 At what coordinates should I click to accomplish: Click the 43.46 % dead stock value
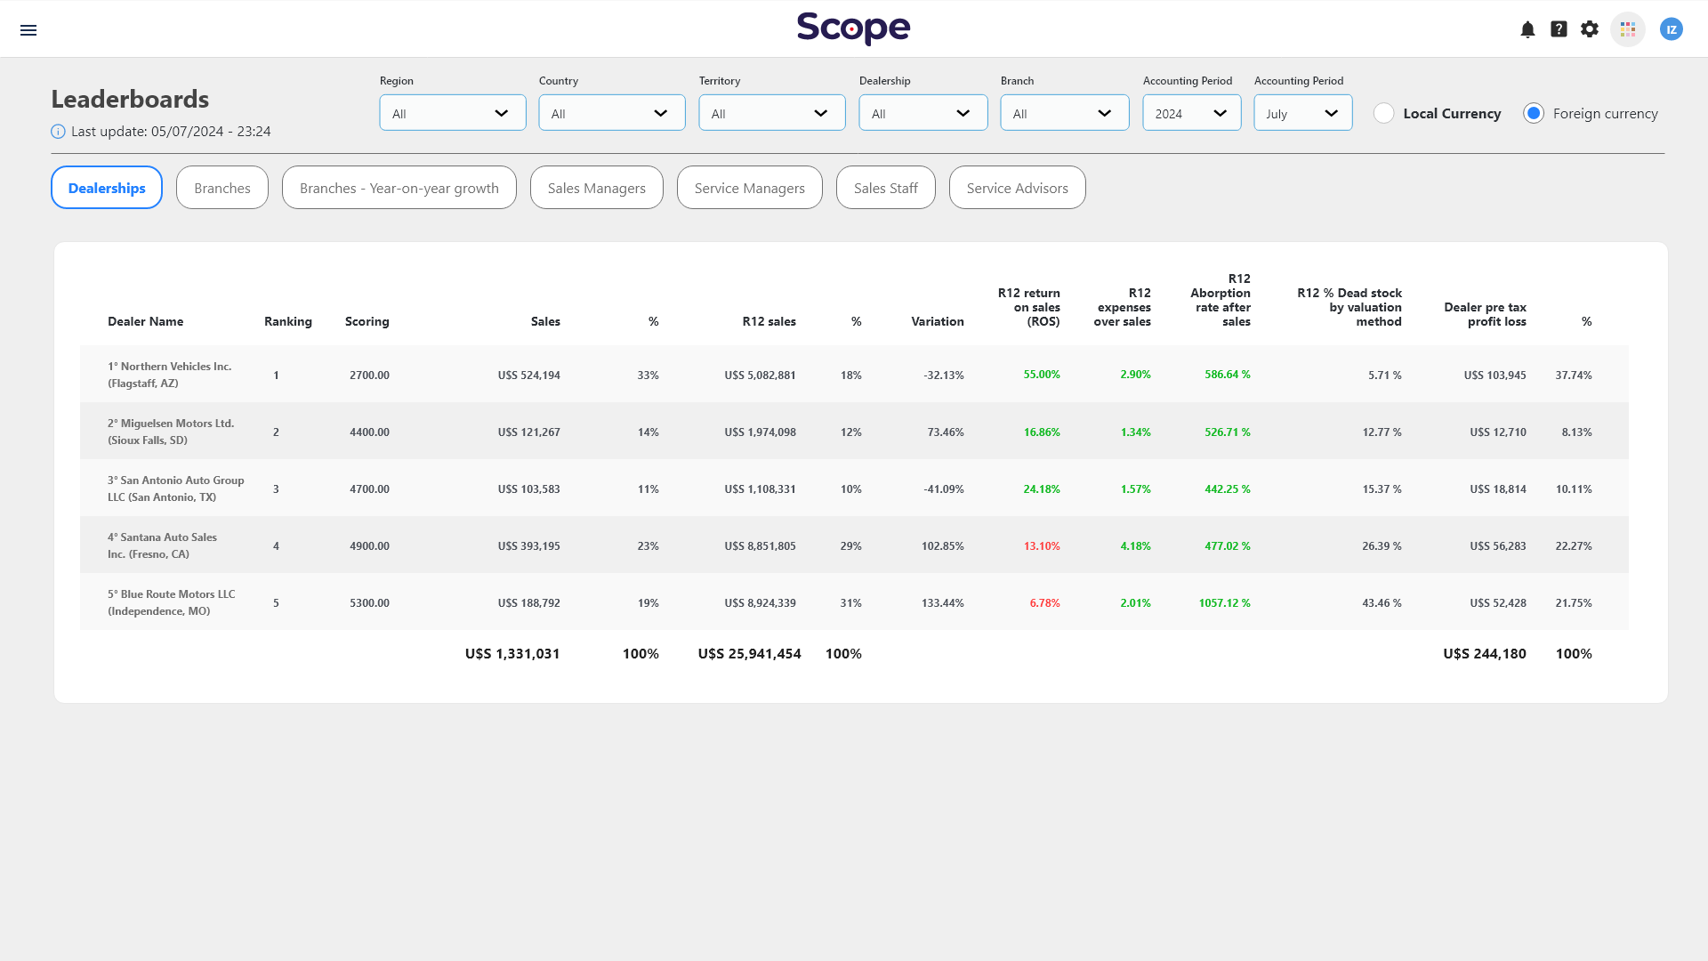coord(1382,603)
